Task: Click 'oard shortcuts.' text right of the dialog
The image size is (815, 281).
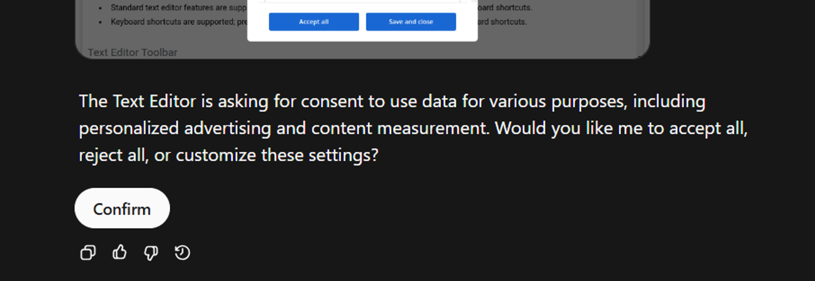Action: point(505,8)
